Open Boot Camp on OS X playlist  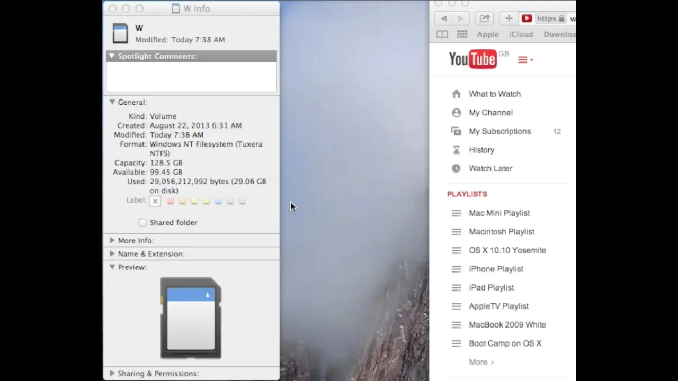tap(505, 343)
